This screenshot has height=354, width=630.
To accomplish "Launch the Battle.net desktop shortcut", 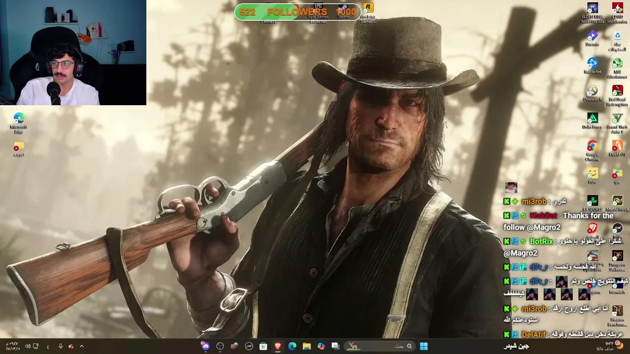I will (592, 66).
